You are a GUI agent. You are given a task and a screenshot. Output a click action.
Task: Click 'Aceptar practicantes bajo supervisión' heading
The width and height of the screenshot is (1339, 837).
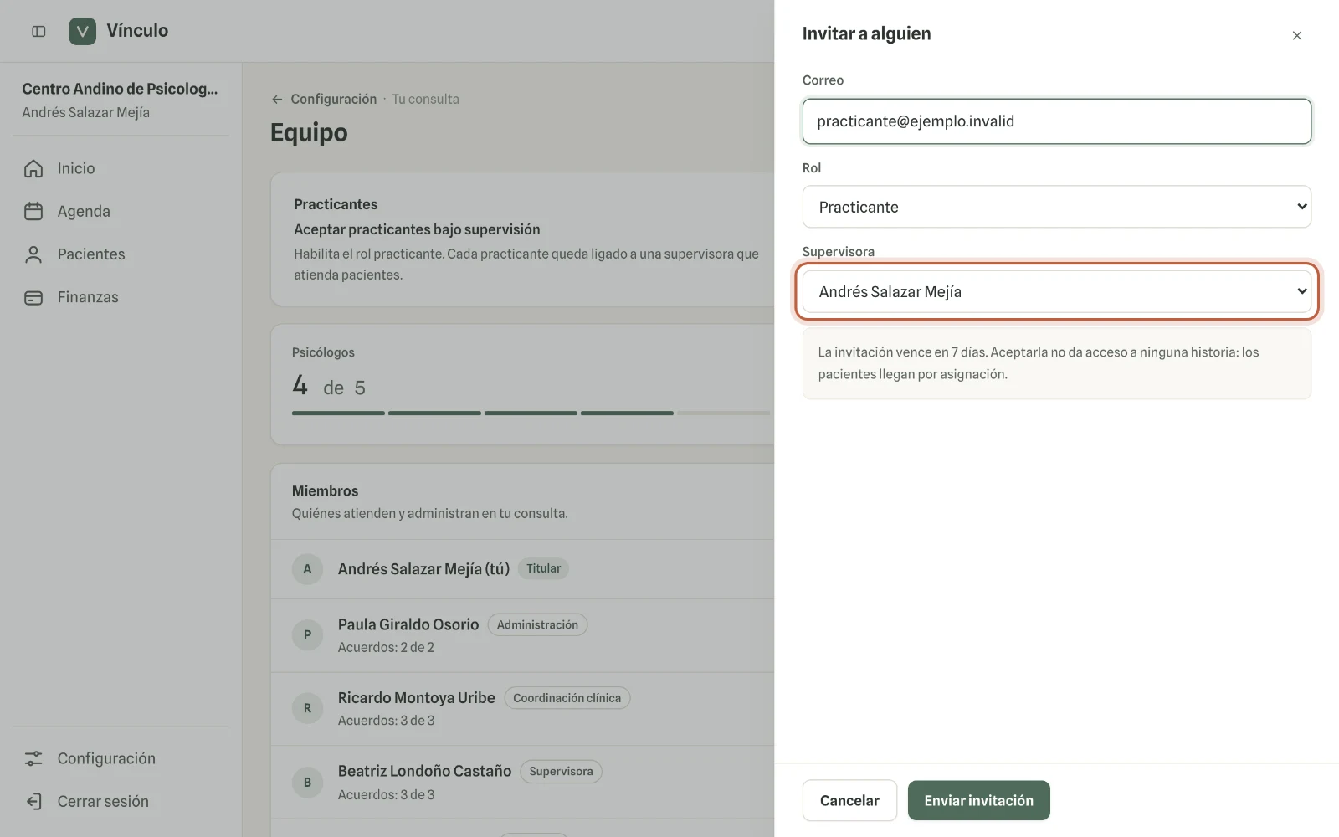417,229
